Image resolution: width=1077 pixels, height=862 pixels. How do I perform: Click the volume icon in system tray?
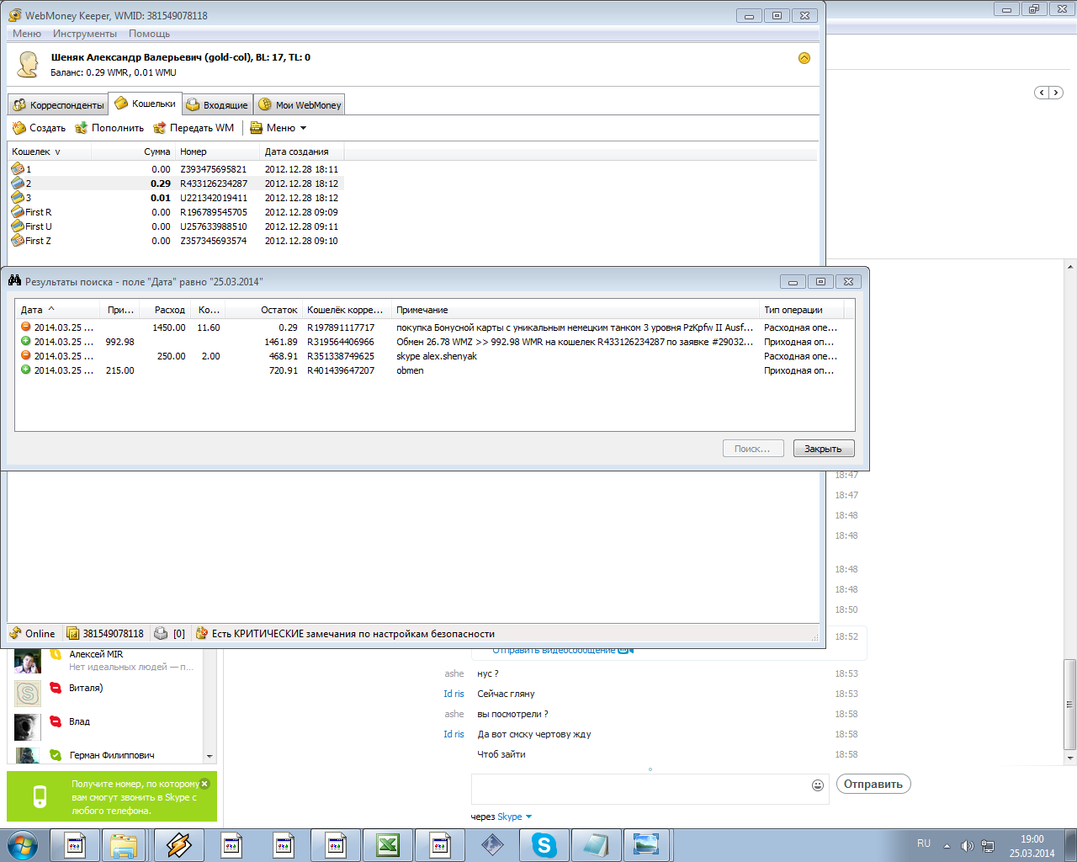click(x=967, y=846)
